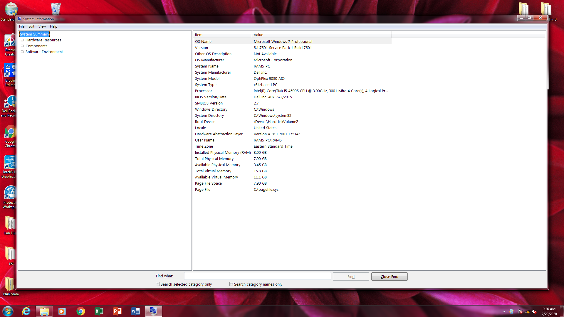Click the C:\pagefile.sys value

pos(266,190)
